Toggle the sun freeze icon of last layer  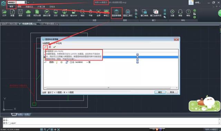click(61, 62)
